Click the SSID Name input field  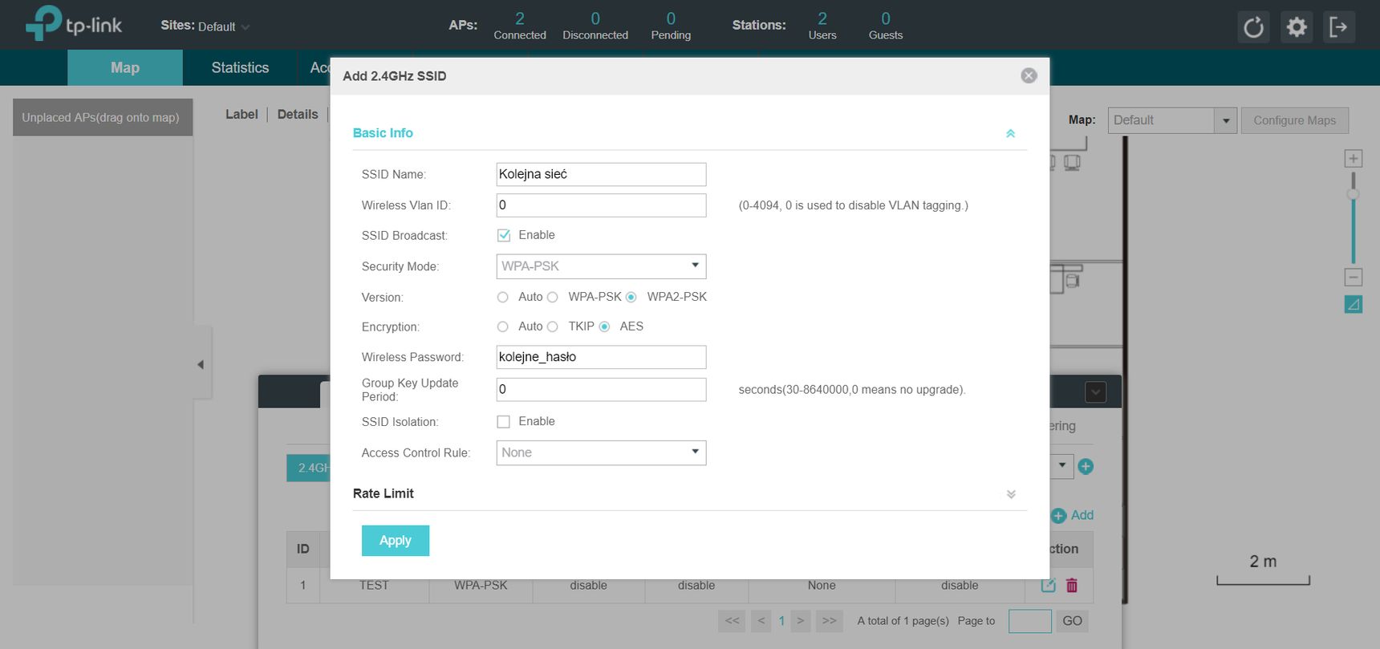601,174
